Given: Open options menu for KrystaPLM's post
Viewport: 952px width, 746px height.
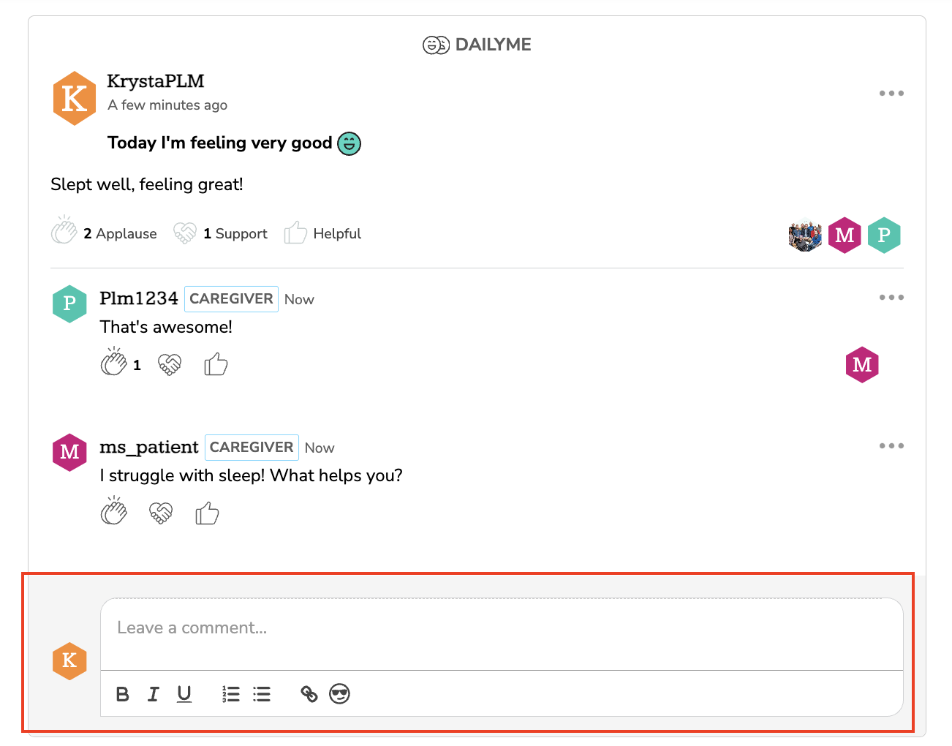Looking at the screenshot, I should point(891,94).
